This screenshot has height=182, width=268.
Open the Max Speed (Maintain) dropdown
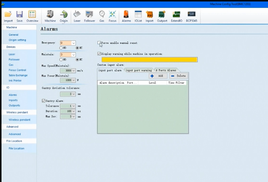[73, 70]
